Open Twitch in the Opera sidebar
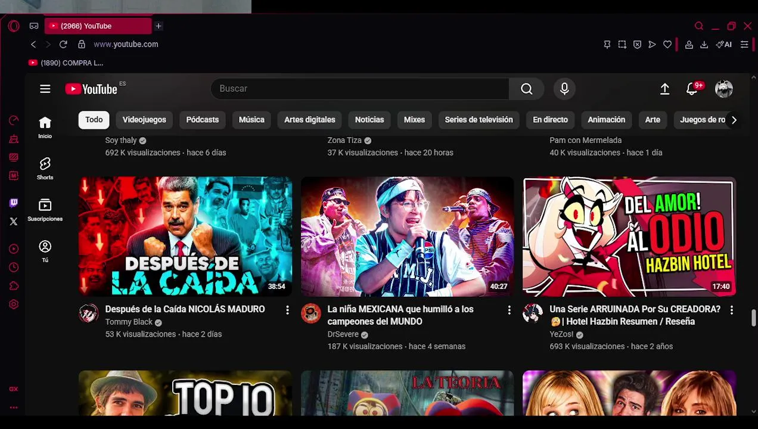 tap(14, 203)
